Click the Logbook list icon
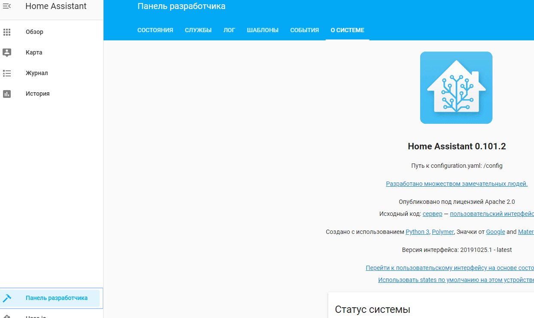The image size is (534, 318). pyautogui.click(x=6, y=73)
